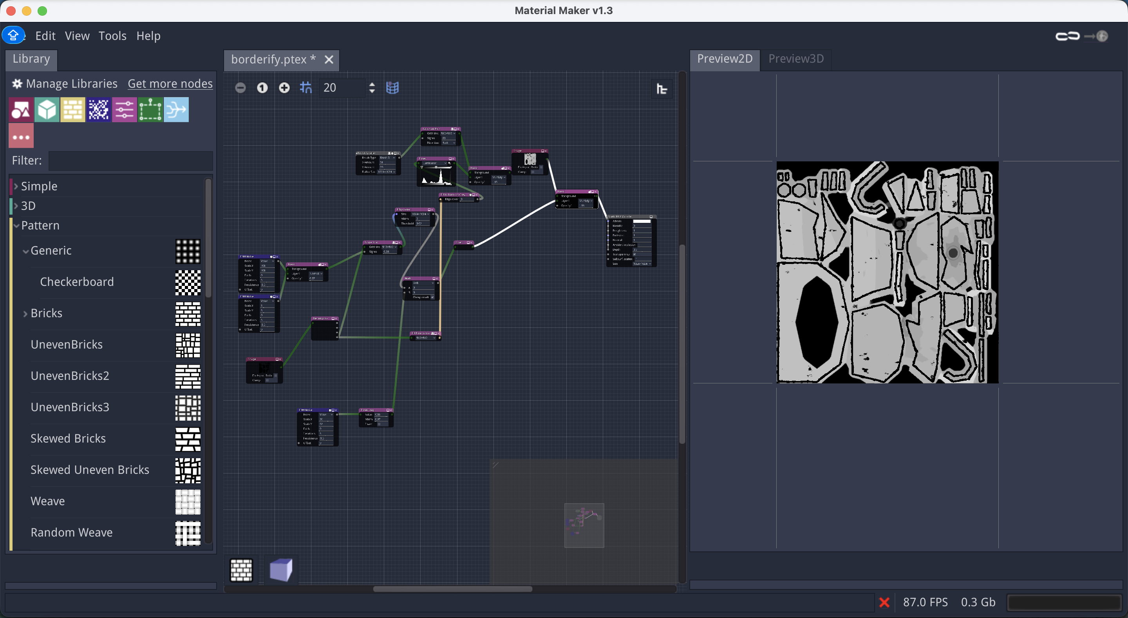Toggle the graph minimap icon
Image resolution: width=1128 pixels, height=618 pixels.
pyautogui.click(x=392, y=88)
